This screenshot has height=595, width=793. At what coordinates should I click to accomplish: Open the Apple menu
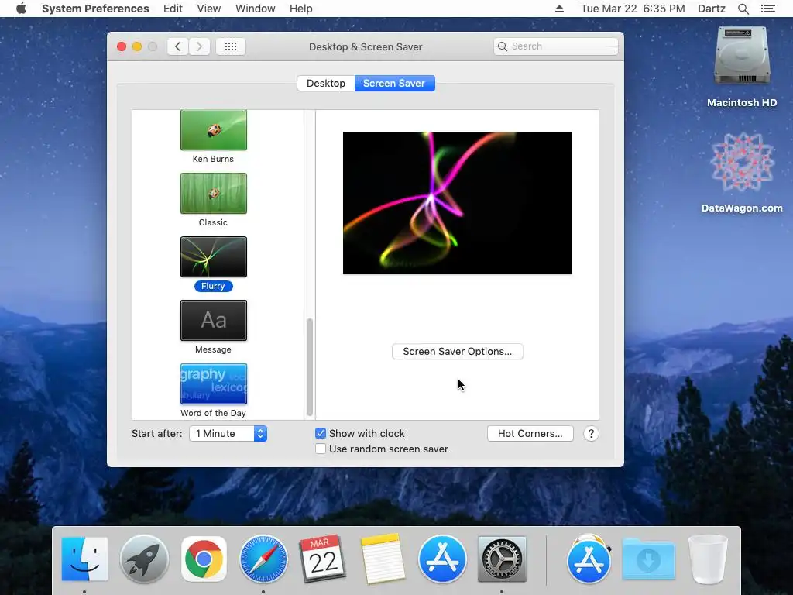click(x=21, y=9)
